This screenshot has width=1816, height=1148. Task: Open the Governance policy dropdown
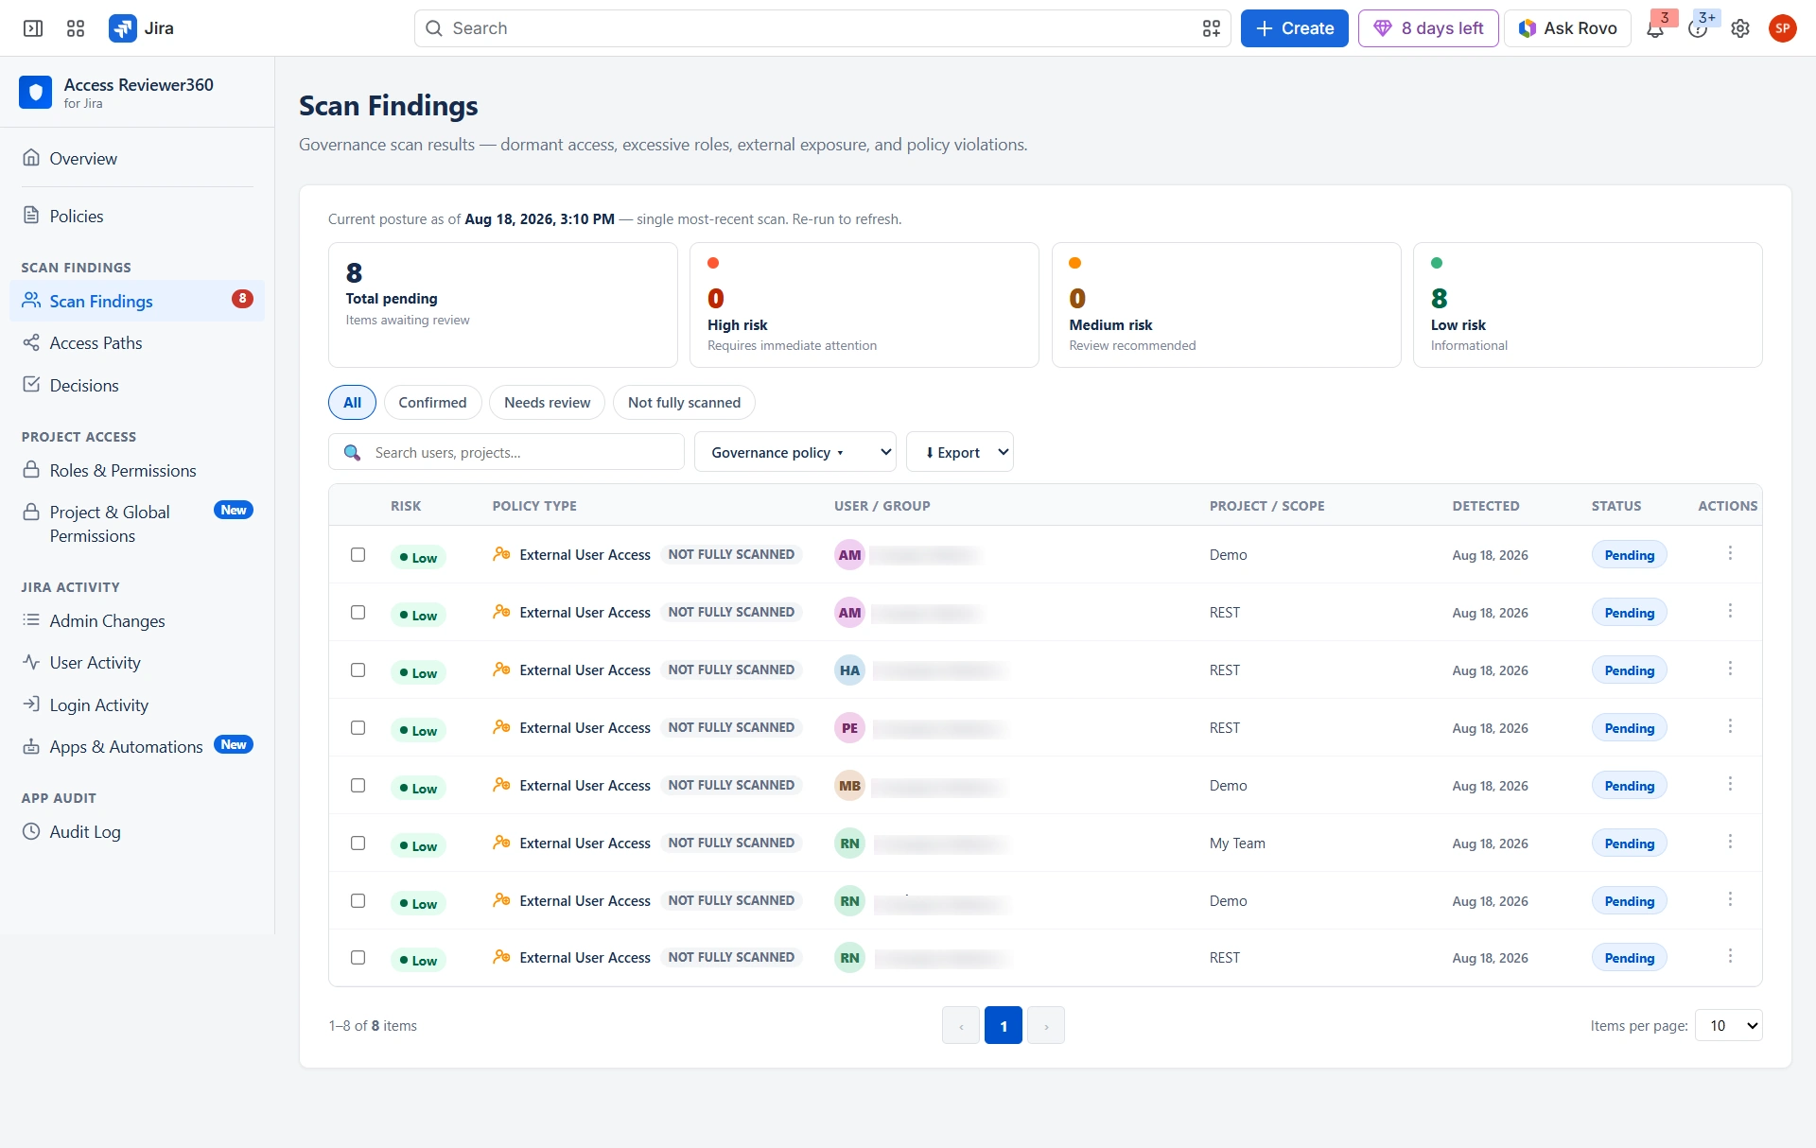coord(795,452)
